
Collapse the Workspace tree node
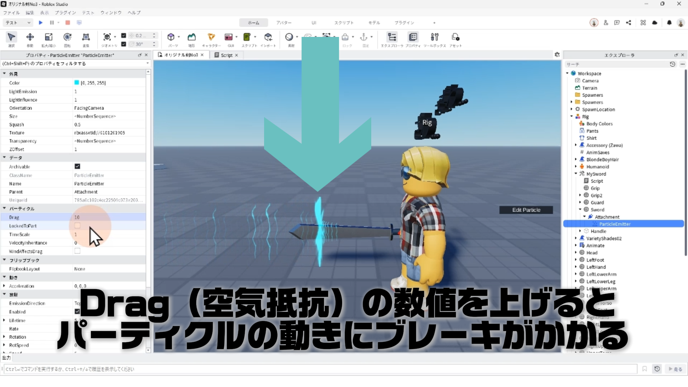(568, 73)
